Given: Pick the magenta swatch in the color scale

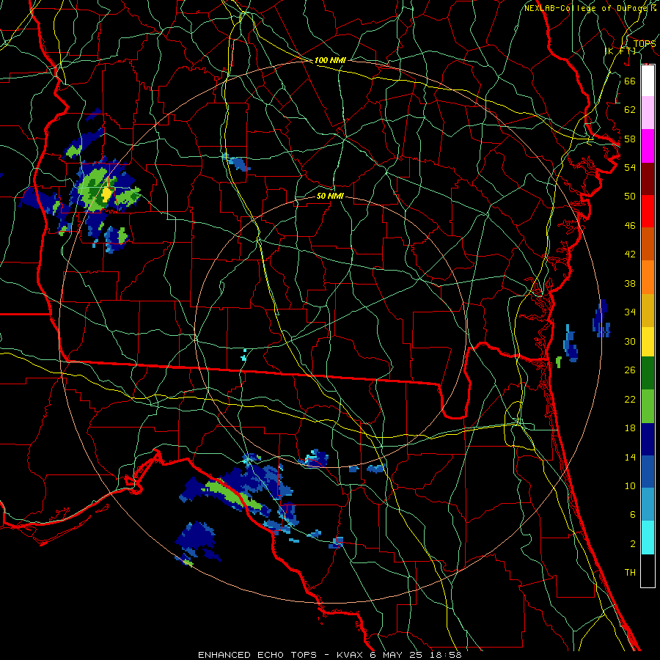Looking at the screenshot, I should 648,146.
